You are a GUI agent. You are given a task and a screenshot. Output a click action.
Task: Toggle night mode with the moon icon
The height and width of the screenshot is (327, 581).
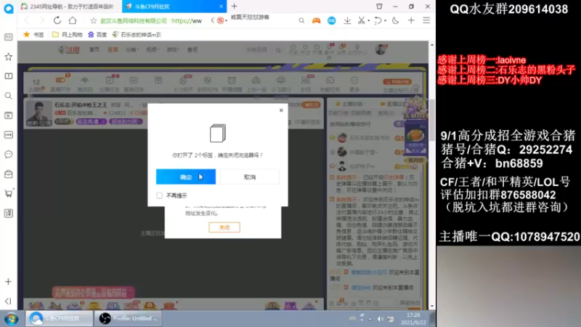click(396, 21)
